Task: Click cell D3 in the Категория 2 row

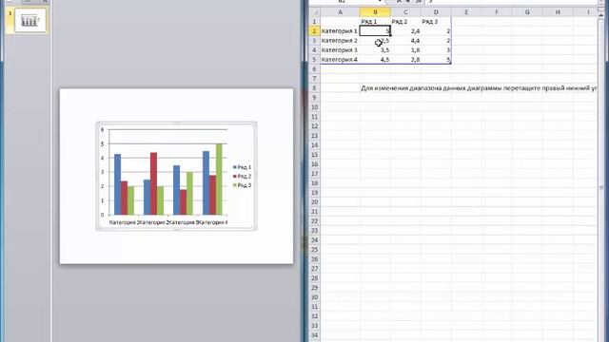Action: tap(436, 40)
